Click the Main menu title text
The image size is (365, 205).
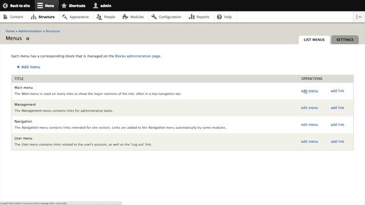(23, 88)
